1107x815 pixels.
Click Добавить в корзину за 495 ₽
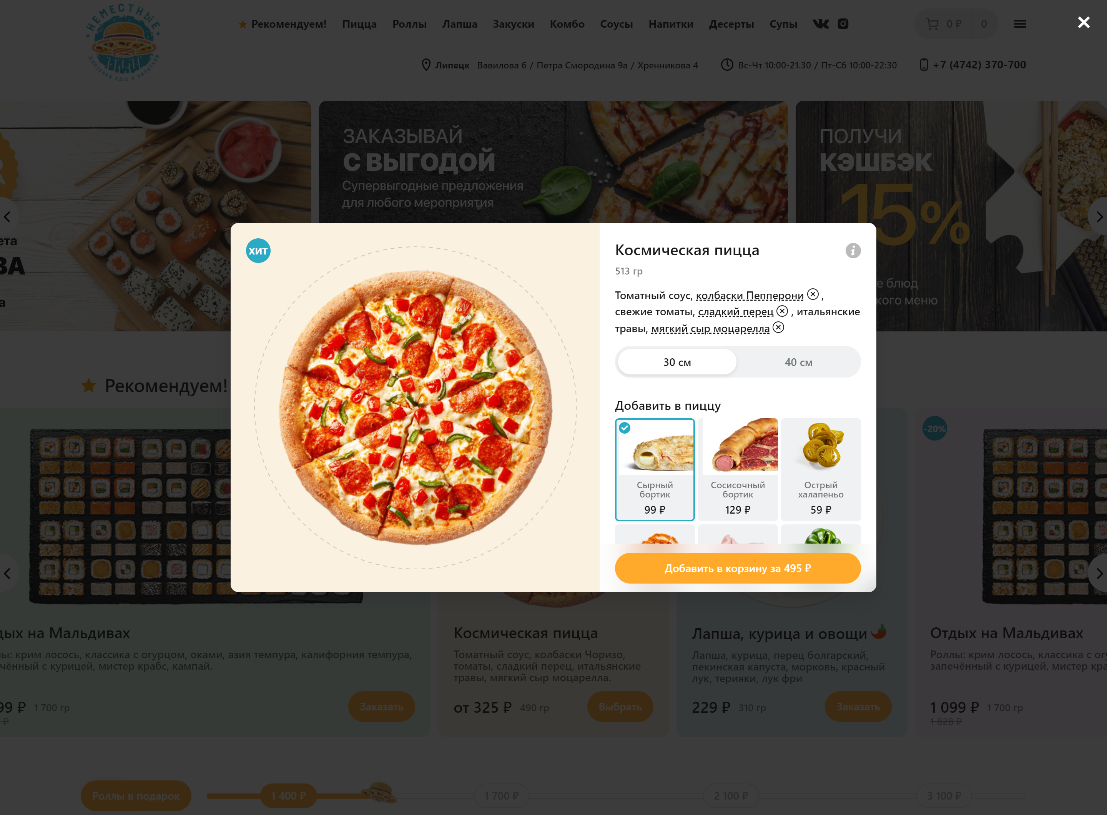tap(738, 568)
